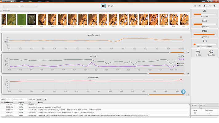219x123 pixels.
Task: Click the blue plus add button
Action: coord(183,92)
